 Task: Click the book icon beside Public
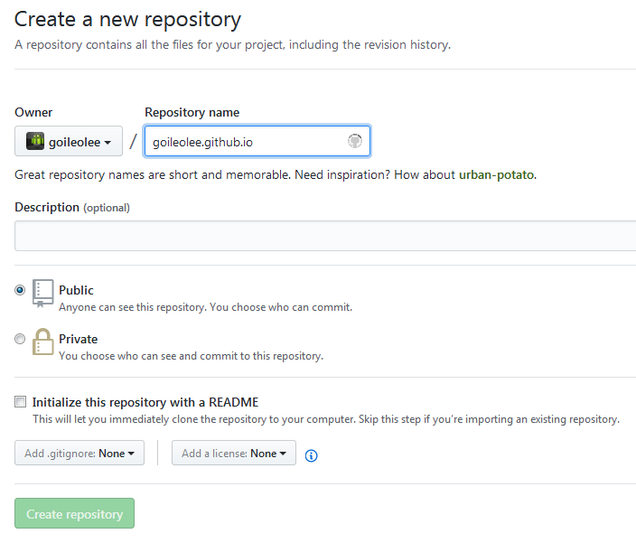[42, 293]
